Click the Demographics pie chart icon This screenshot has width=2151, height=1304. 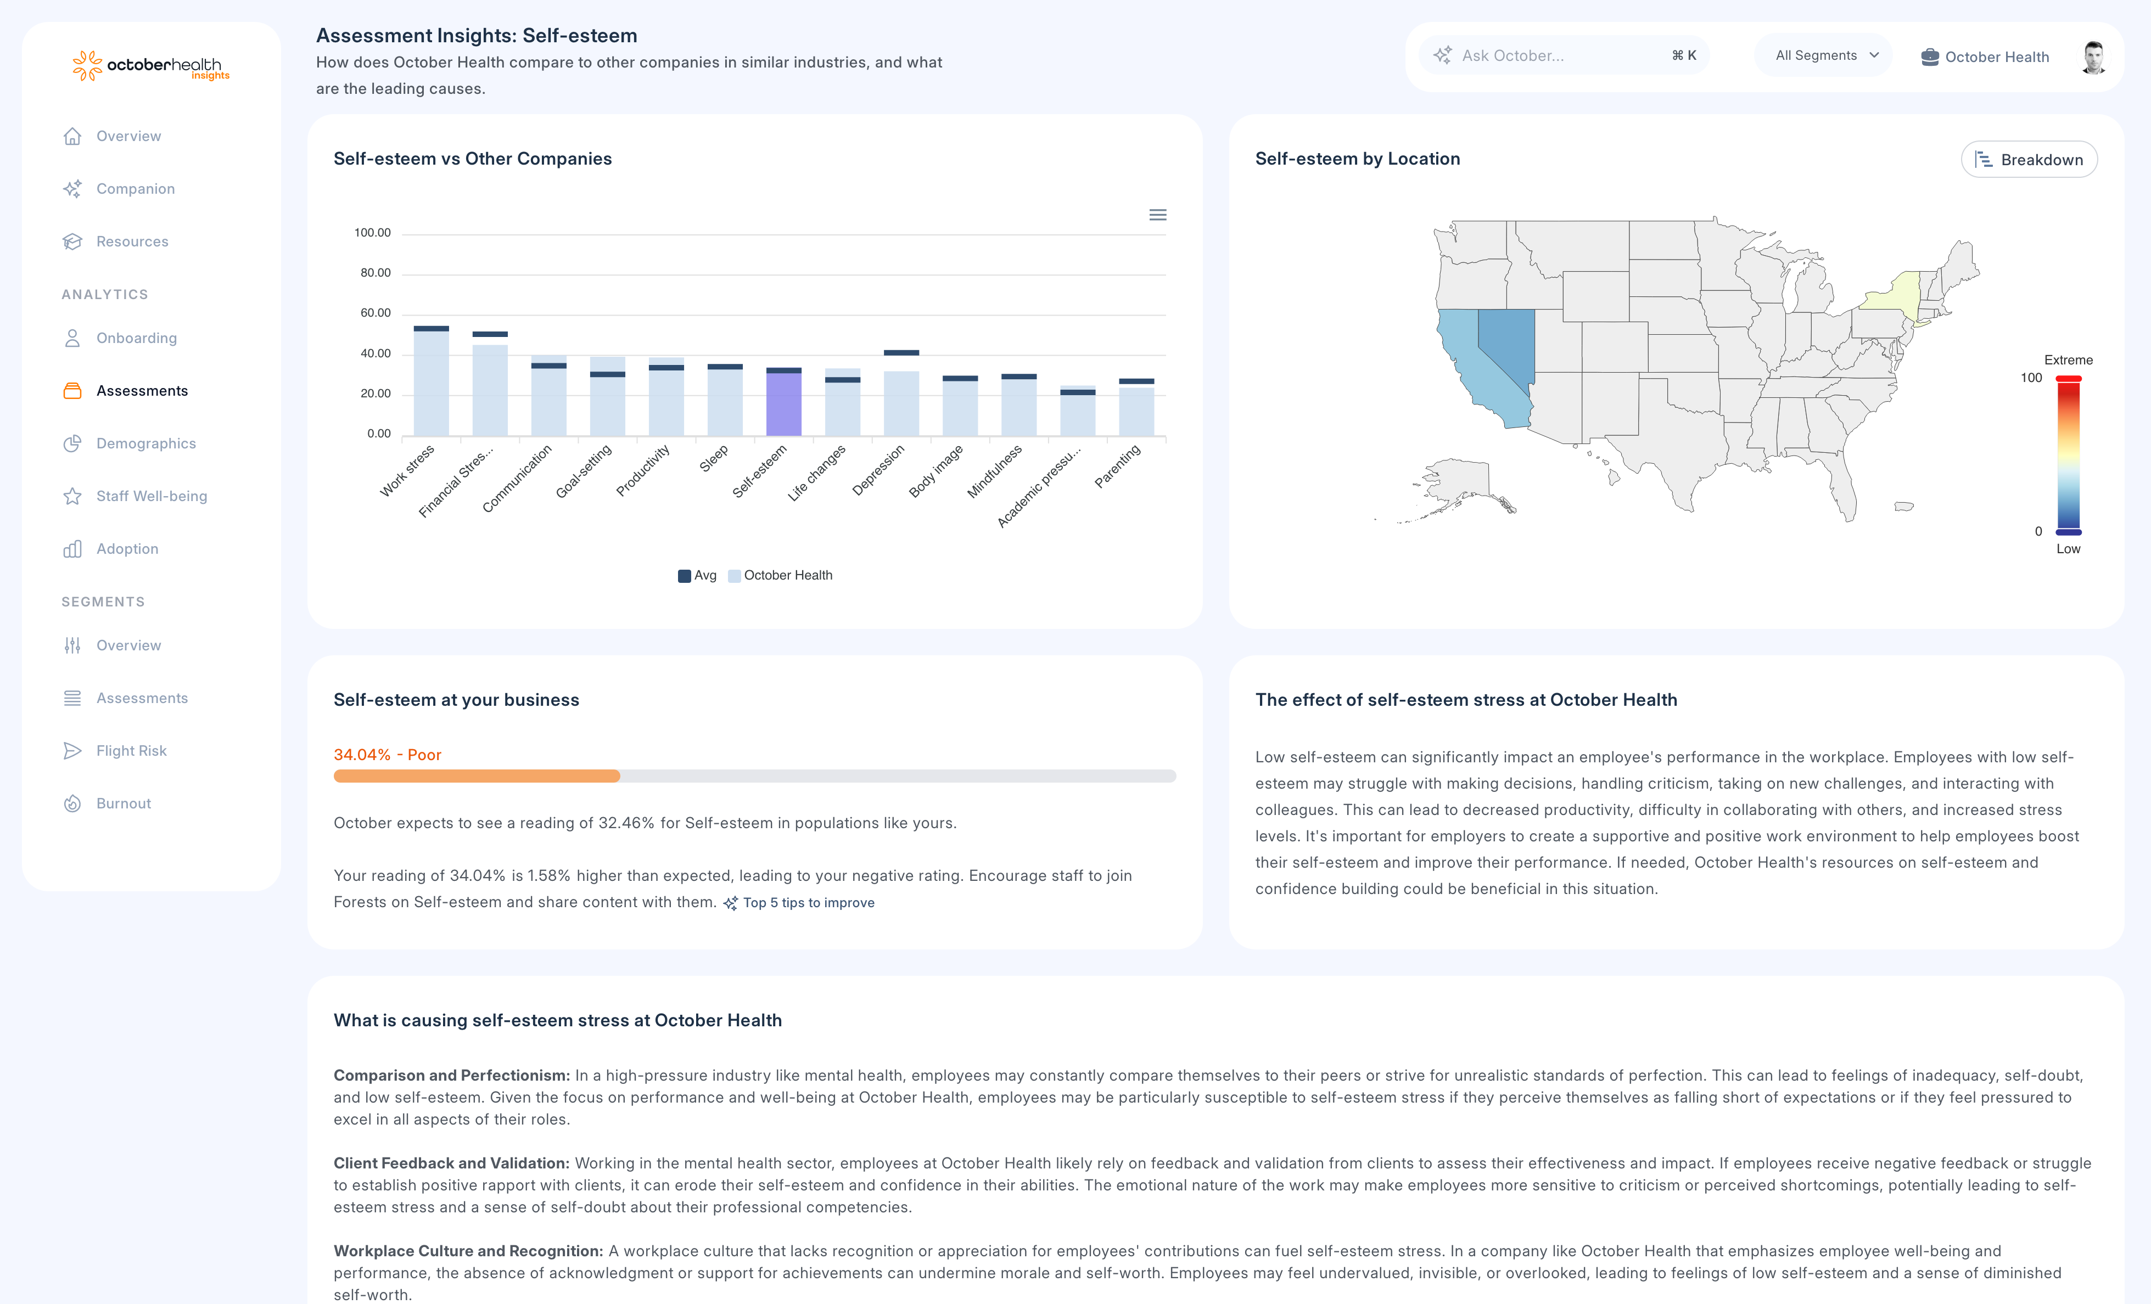(x=72, y=443)
